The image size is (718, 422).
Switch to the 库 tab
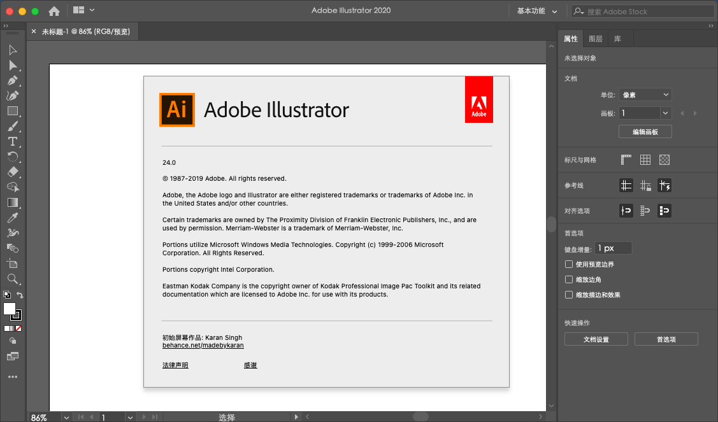pos(617,39)
